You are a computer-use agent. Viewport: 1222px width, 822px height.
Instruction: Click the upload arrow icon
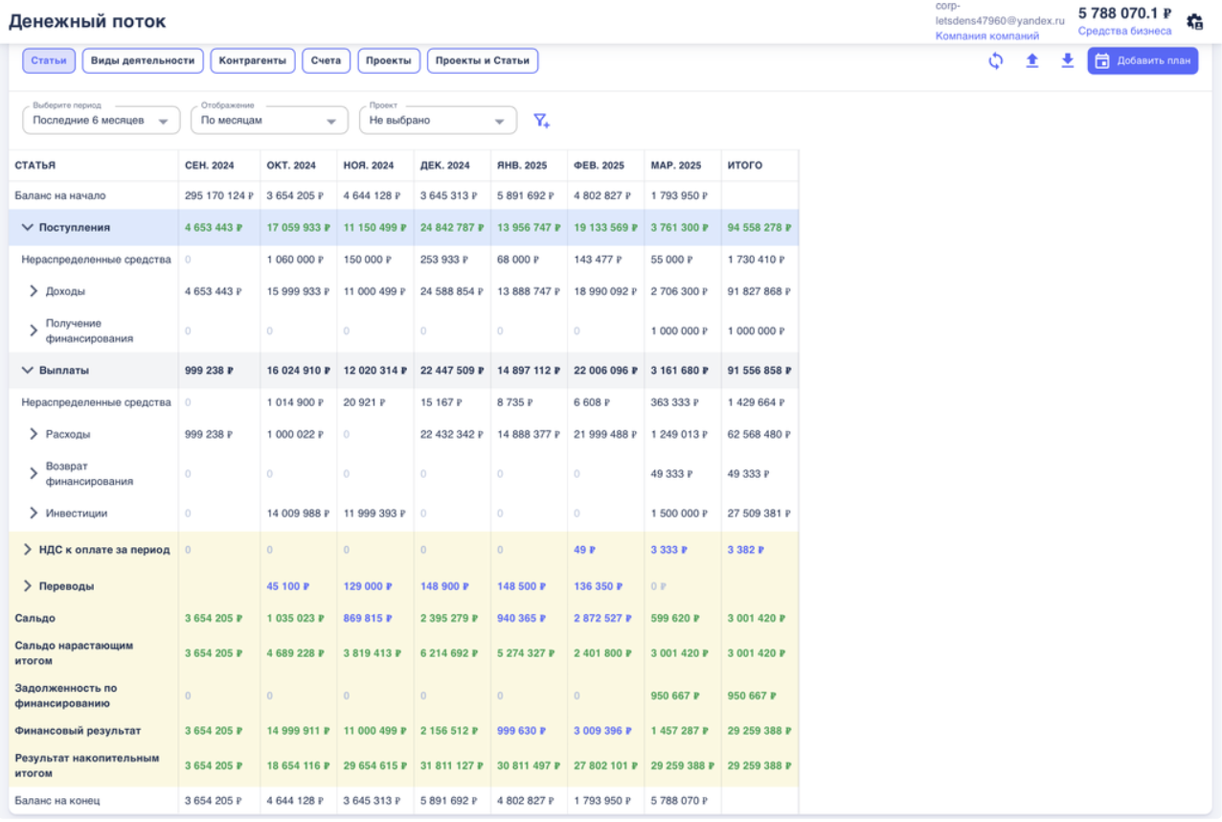coord(1032,61)
